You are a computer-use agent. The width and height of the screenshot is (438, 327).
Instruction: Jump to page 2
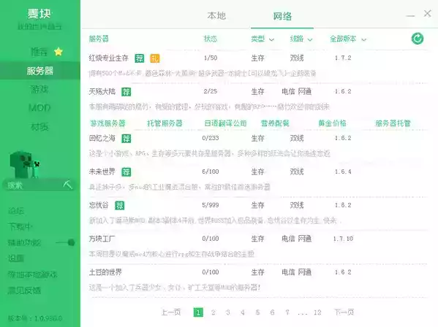click(213, 312)
